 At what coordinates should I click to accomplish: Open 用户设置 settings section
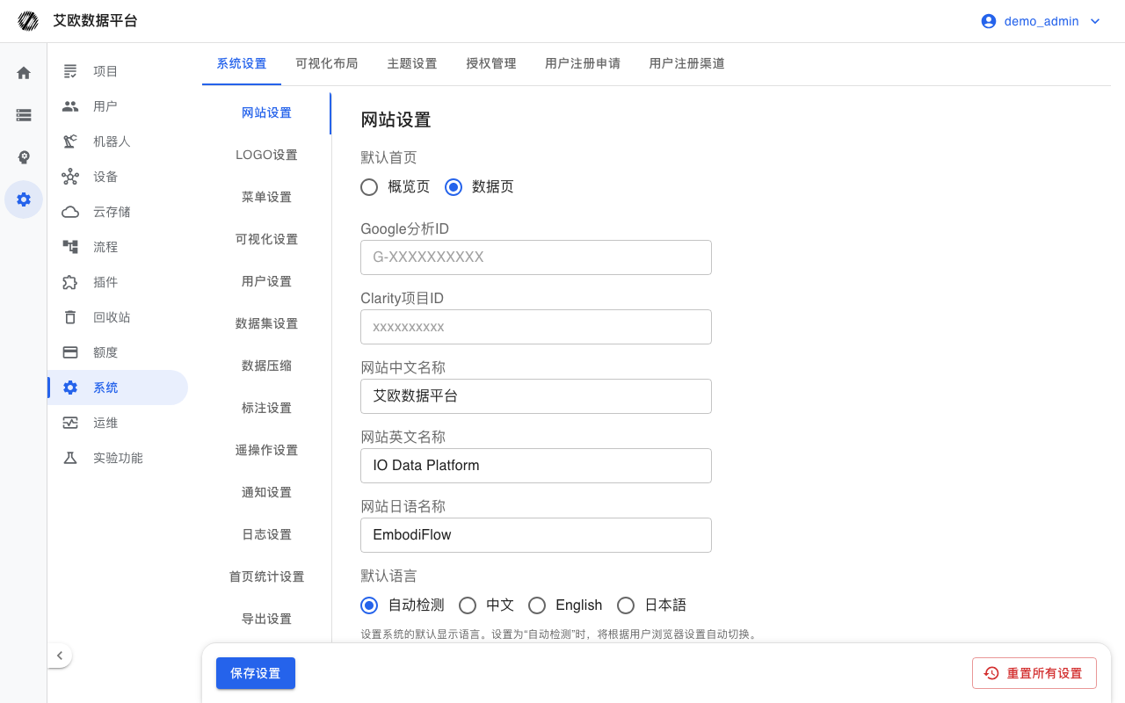coord(267,281)
